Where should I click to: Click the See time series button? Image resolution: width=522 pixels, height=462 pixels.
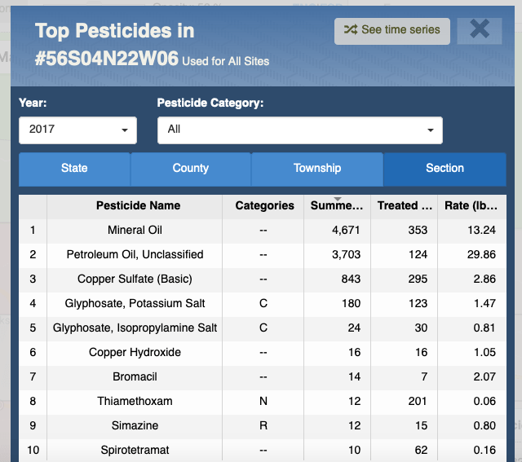coord(391,30)
